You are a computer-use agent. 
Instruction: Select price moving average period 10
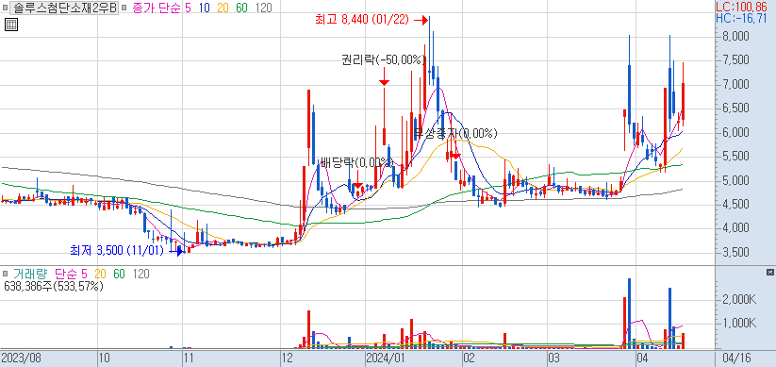[204, 8]
